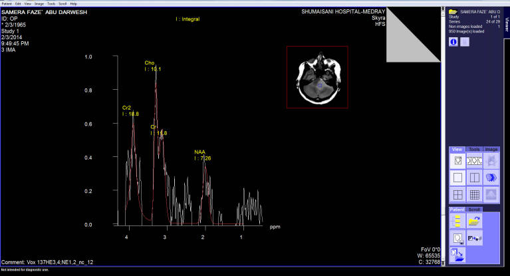Click the triple head image view icon
Screen dimensions: 510x276
(x=473, y=160)
